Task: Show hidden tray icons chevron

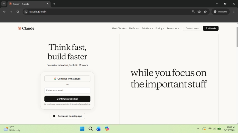Action: (x=198, y=129)
